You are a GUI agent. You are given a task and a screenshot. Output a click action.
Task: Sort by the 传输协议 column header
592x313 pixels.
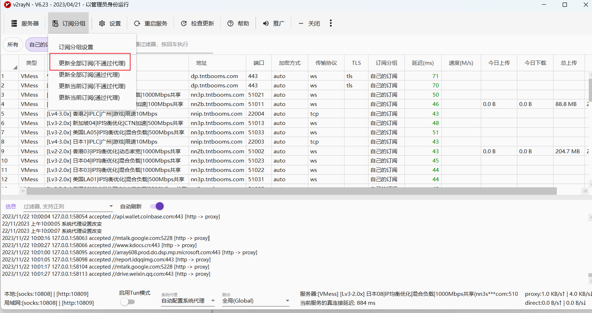(326, 63)
